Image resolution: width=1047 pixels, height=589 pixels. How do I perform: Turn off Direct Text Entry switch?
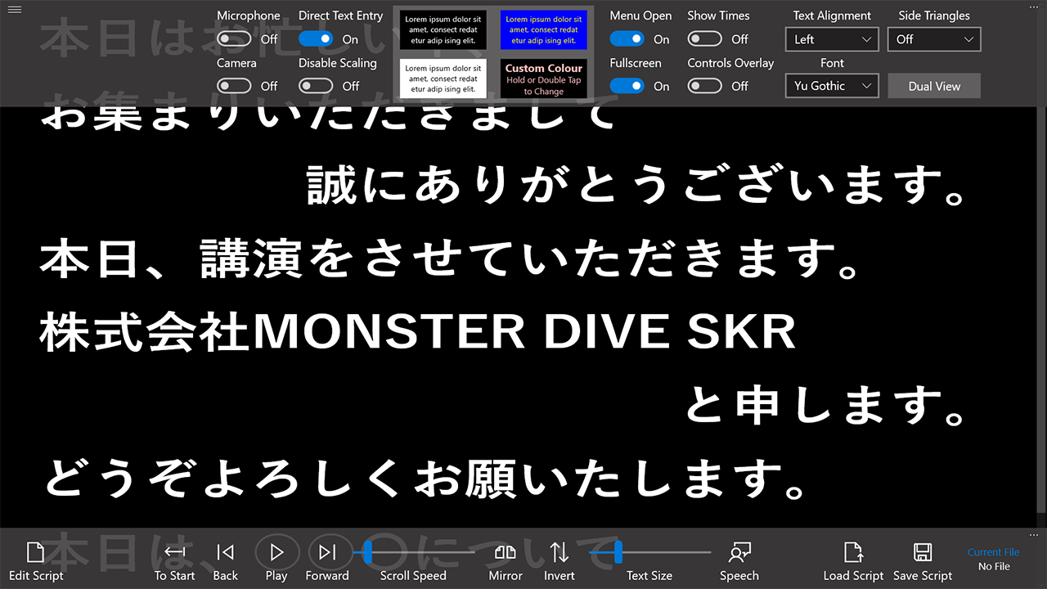tap(316, 38)
